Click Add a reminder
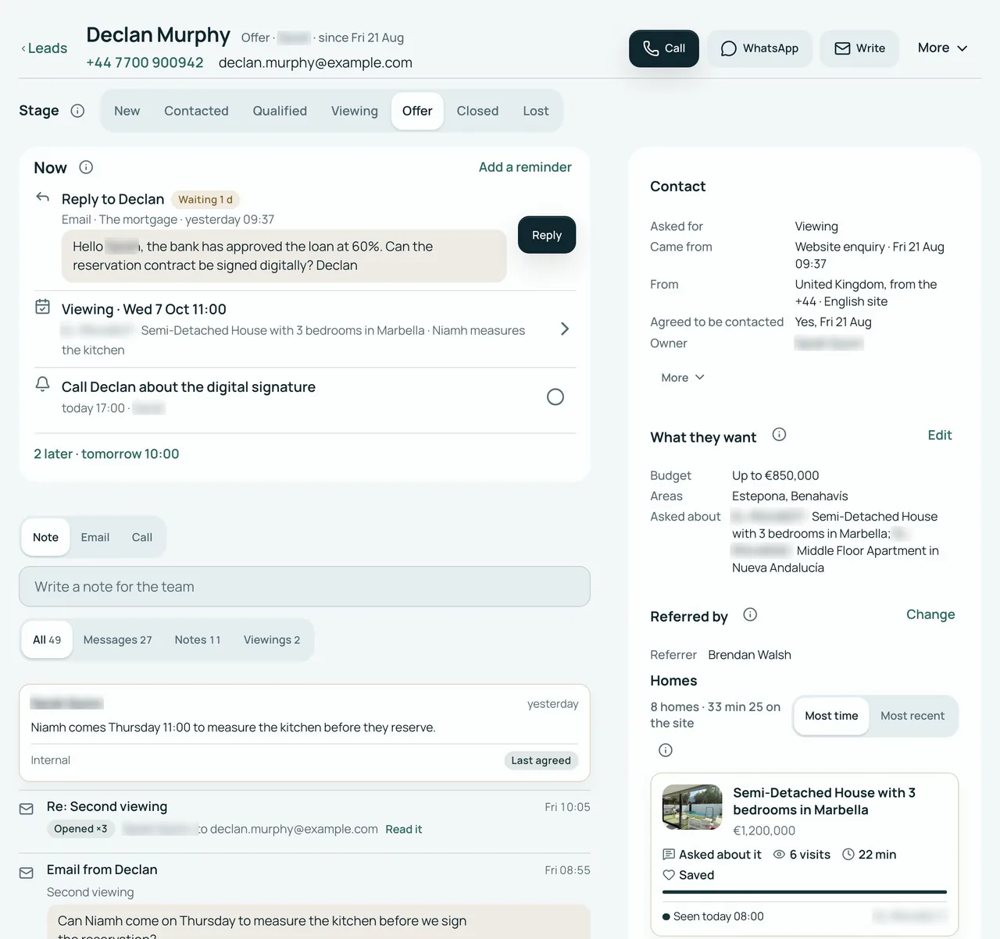Image resolution: width=1000 pixels, height=939 pixels. pyautogui.click(x=525, y=167)
